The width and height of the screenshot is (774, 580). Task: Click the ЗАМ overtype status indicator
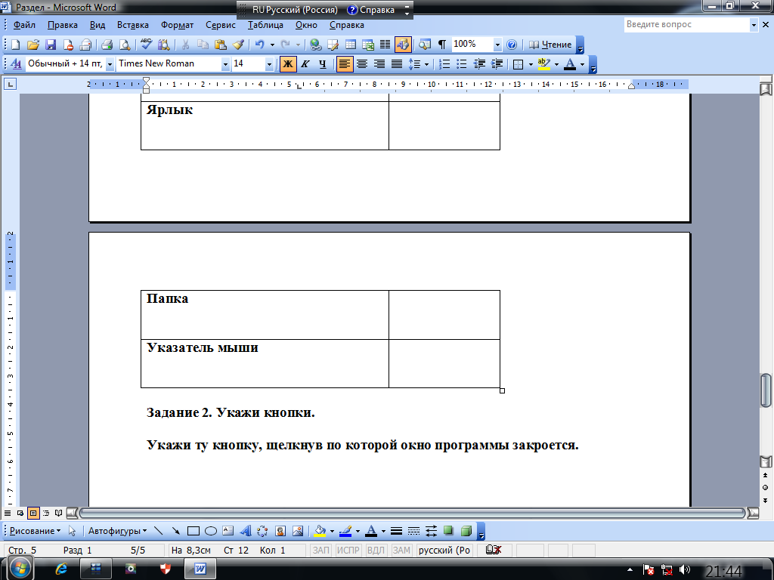pos(401,550)
